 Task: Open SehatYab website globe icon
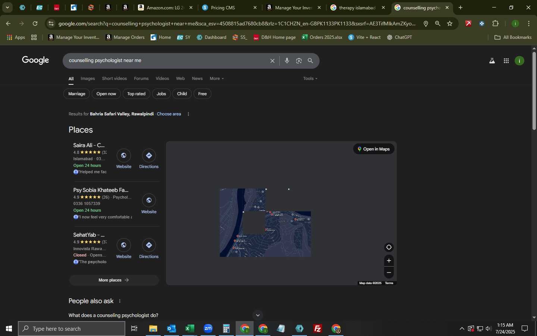[123, 245]
